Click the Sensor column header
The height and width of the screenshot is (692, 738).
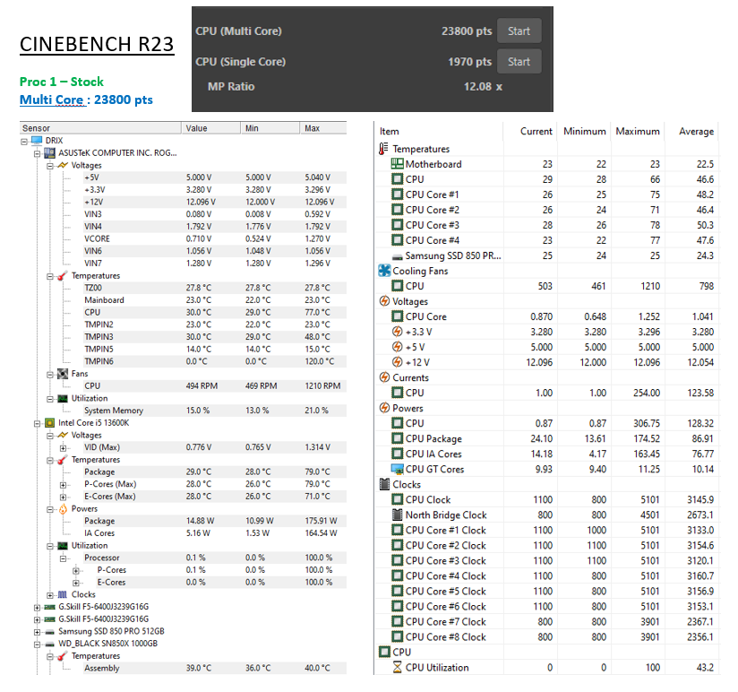(99, 128)
